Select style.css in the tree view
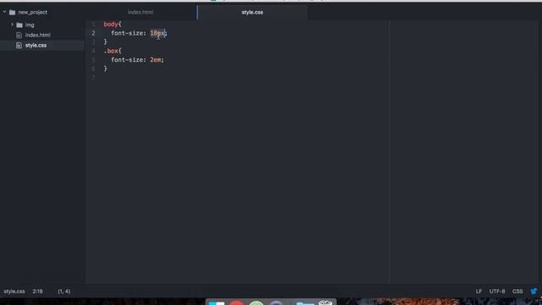Viewport: 542px width, 305px height. pos(36,45)
